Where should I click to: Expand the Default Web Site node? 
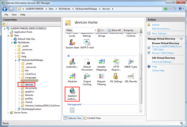[12, 39]
